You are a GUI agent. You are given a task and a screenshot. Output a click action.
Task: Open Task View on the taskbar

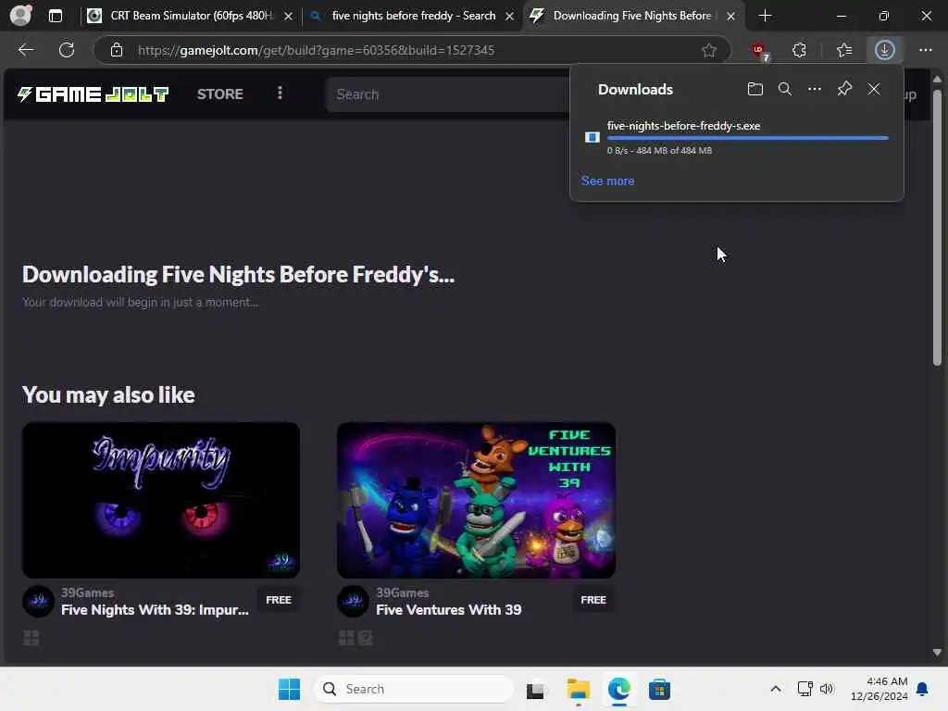tap(535, 690)
